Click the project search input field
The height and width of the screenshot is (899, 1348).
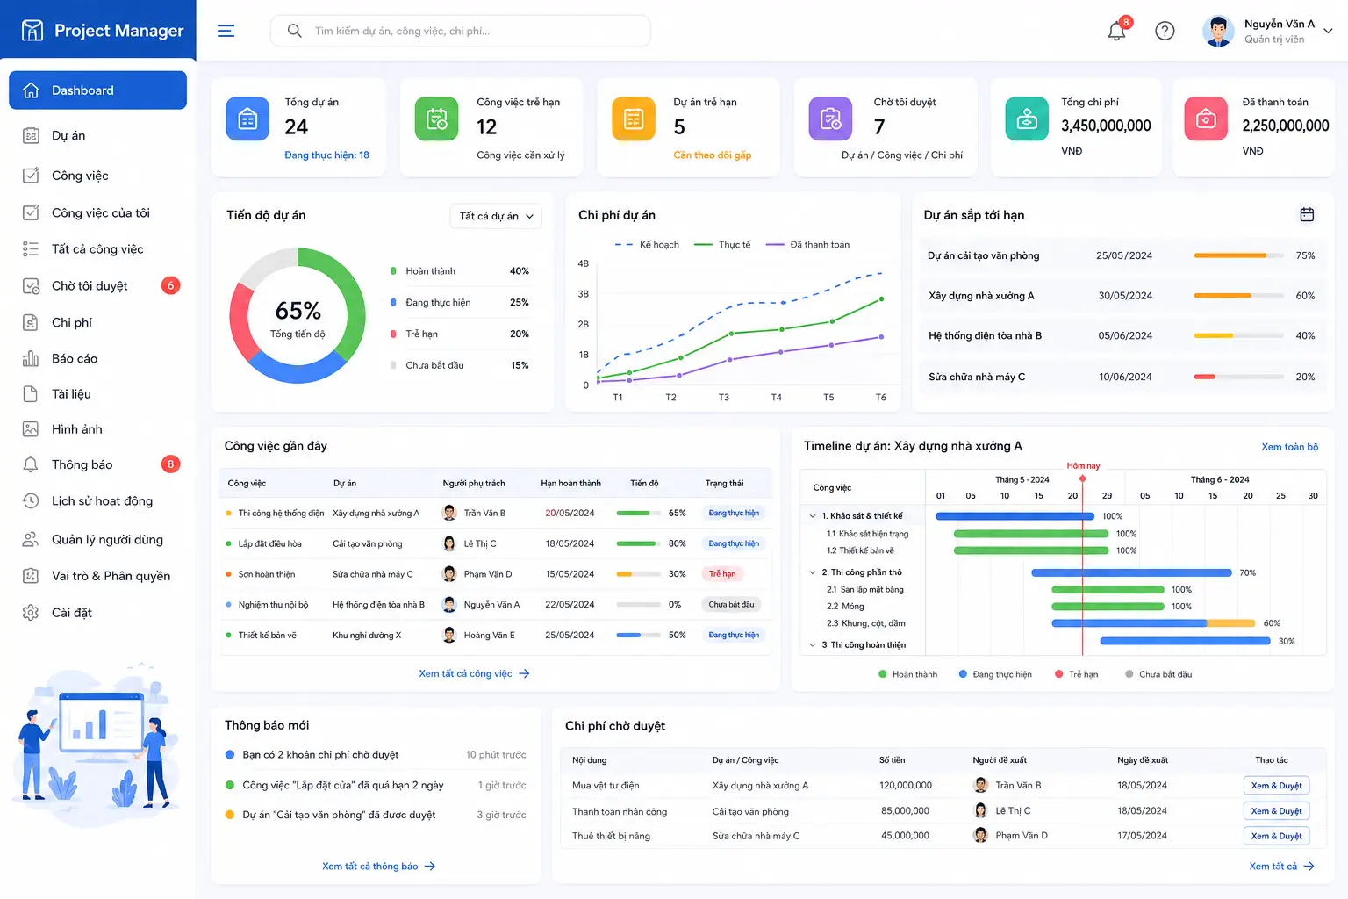(x=460, y=31)
